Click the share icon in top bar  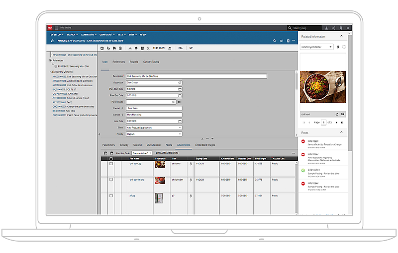(333, 28)
